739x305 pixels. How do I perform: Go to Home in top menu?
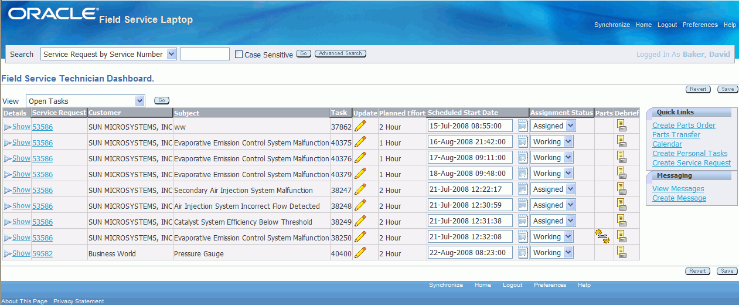pyautogui.click(x=643, y=25)
